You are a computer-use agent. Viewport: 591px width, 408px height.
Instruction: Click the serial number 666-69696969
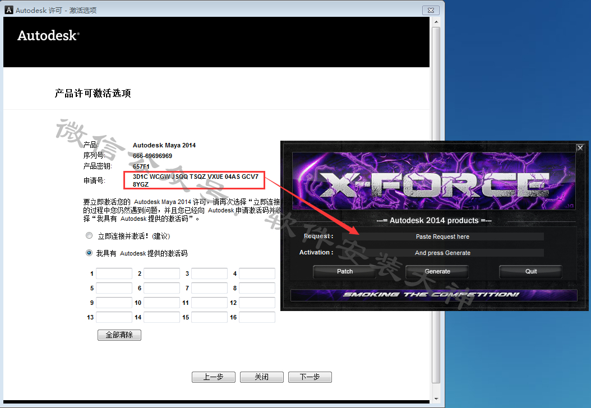click(153, 156)
